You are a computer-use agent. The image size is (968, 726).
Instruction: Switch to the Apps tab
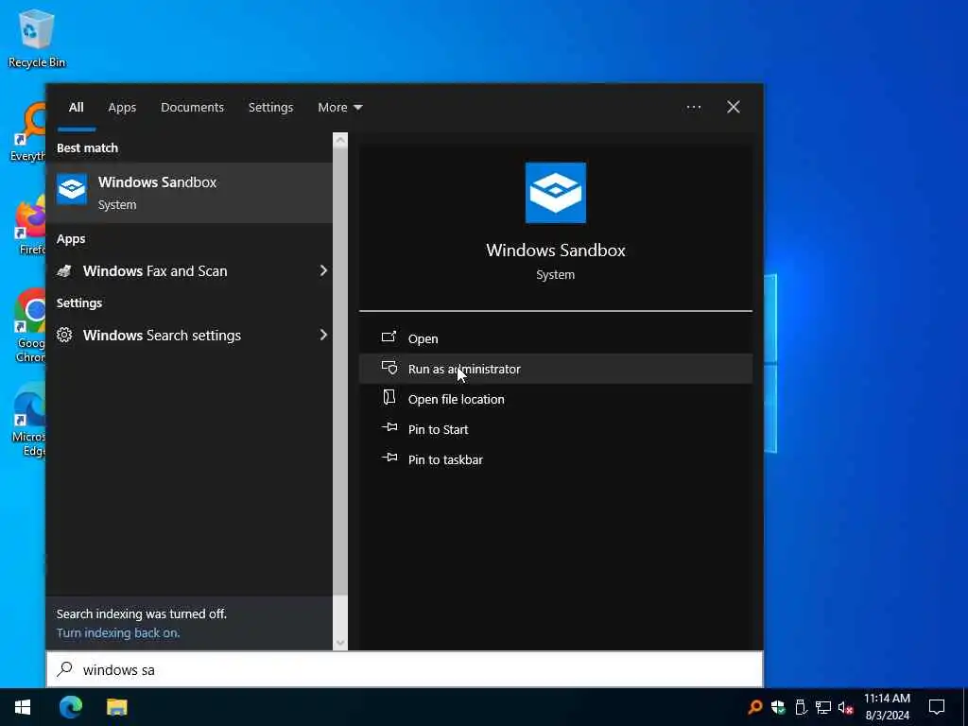122,108
